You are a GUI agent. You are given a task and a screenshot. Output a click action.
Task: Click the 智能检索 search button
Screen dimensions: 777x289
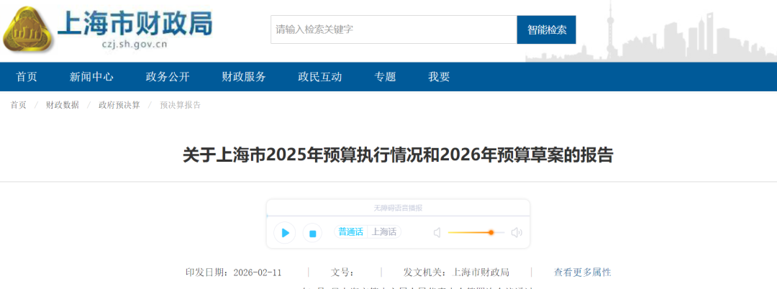[546, 29]
